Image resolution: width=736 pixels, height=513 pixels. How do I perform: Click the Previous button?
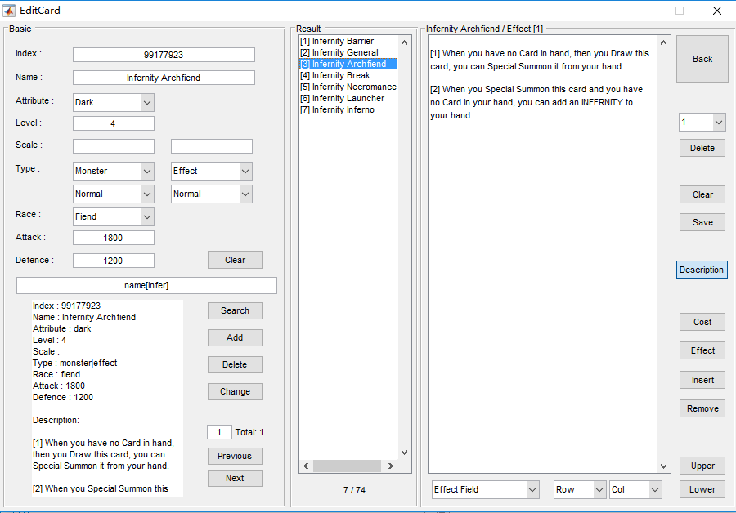click(236, 456)
